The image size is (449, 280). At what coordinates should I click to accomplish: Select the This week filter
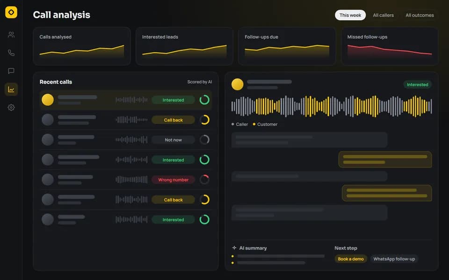pos(350,15)
